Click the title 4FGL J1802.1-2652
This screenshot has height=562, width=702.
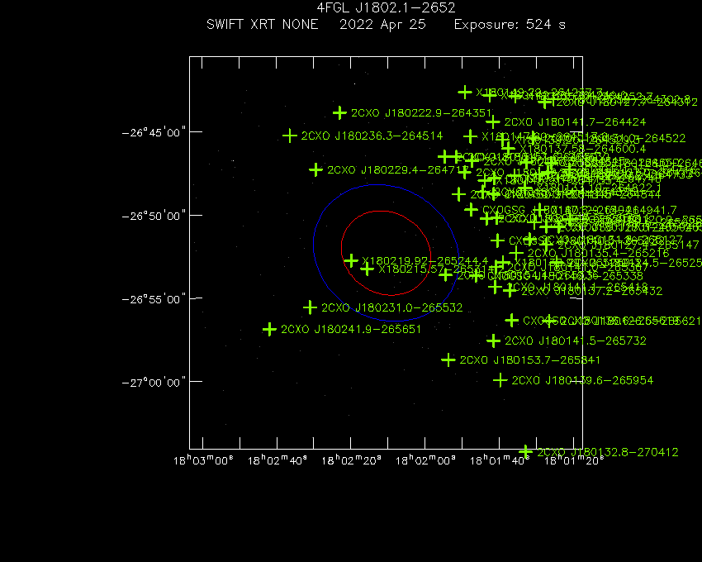pyautogui.click(x=386, y=8)
